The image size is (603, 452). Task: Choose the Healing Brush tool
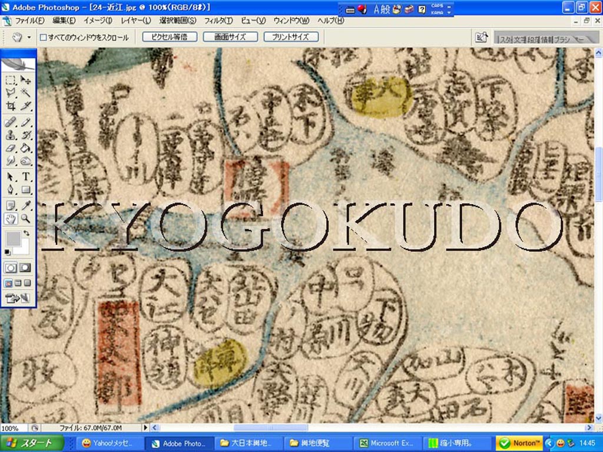11,122
